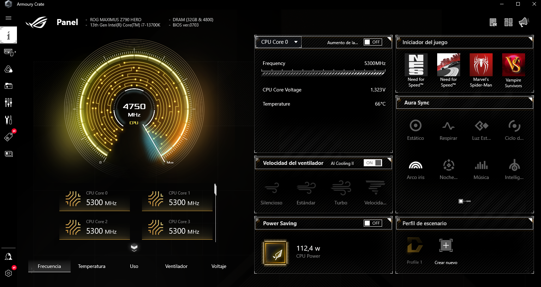Image resolution: width=541 pixels, height=287 pixels.
Task: Click the panel layout grid icon
Action: point(509,23)
